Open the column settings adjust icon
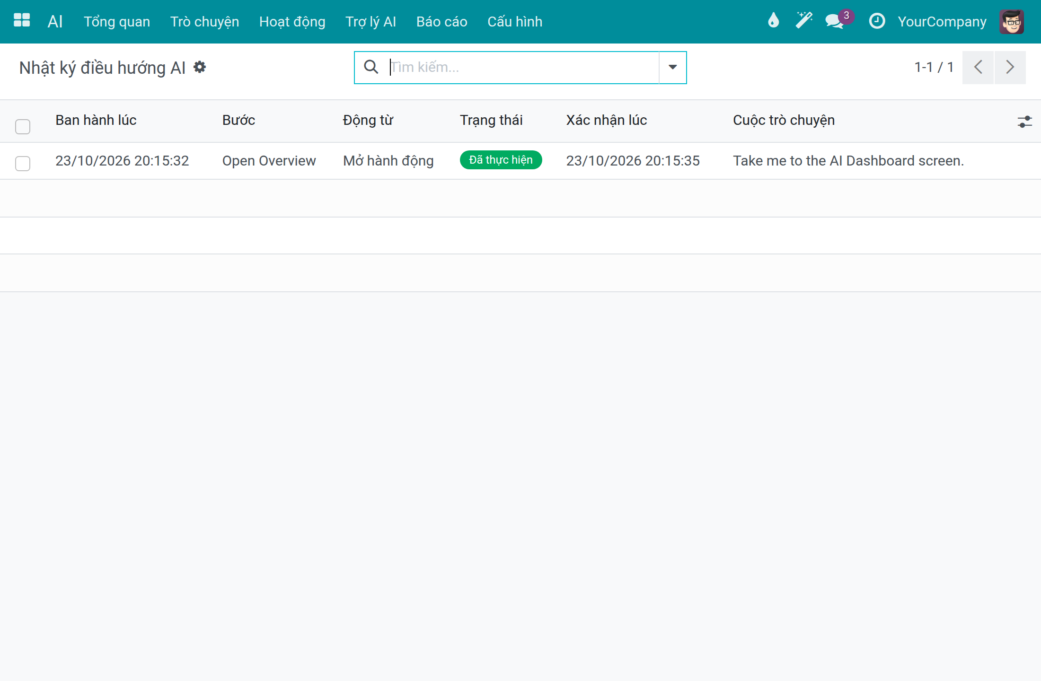The height and width of the screenshot is (681, 1041). (1024, 122)
